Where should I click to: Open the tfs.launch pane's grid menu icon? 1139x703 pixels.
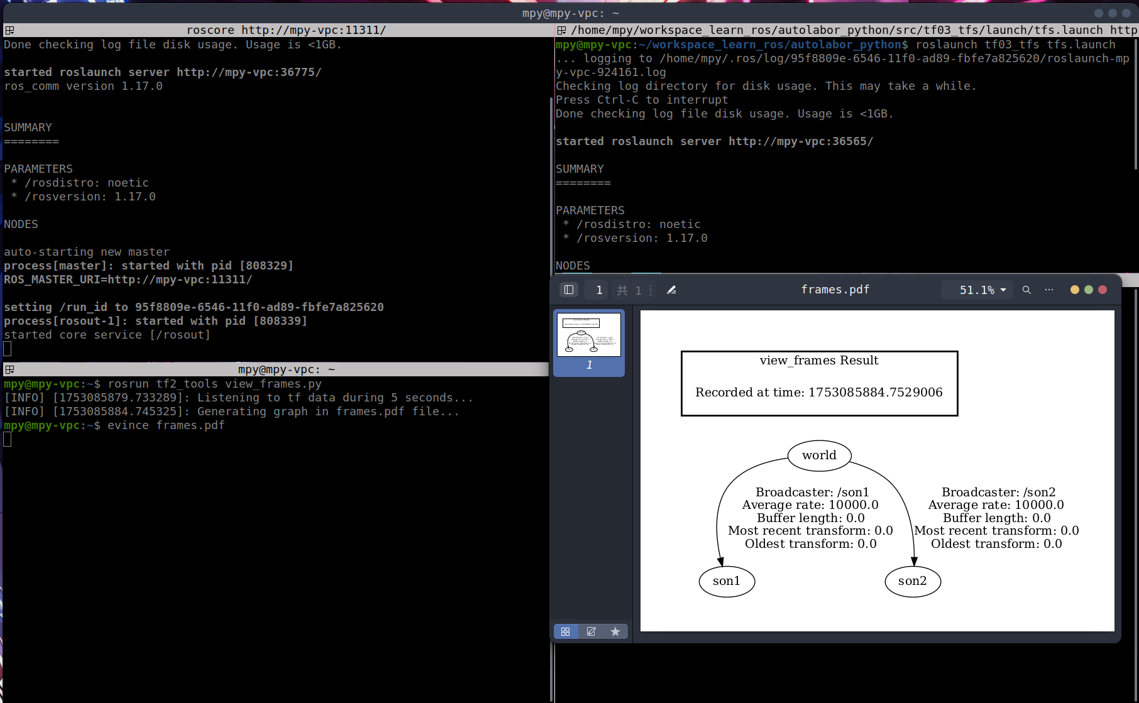point(561,30)
